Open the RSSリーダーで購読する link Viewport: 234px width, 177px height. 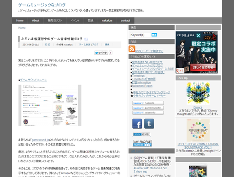[x=149, y=51]
